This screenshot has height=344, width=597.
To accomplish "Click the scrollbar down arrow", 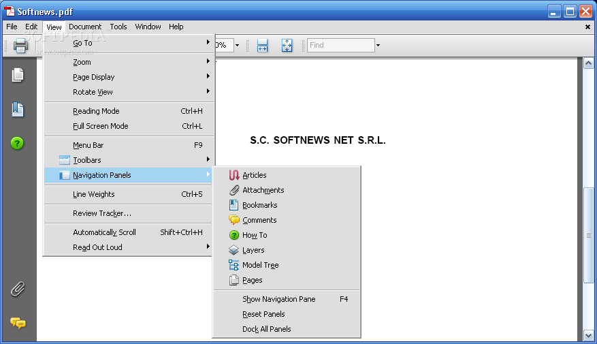I will [x=588, y=336].
